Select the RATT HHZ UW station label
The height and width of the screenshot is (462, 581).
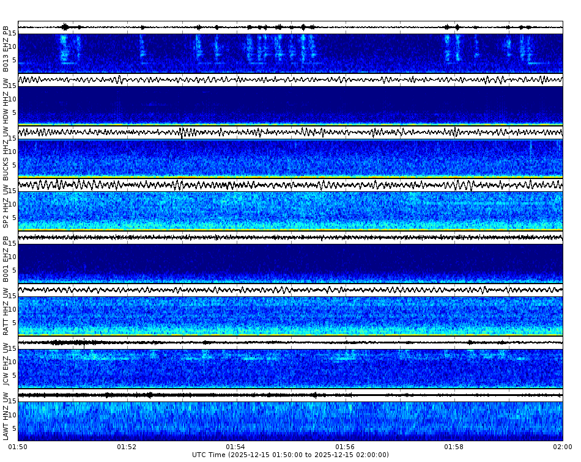6,310
